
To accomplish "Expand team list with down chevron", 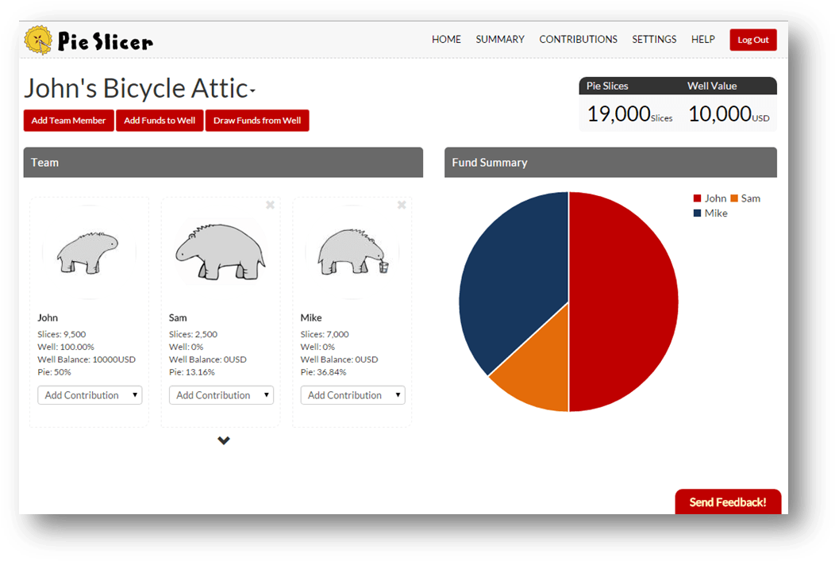I will coord(224,440).
